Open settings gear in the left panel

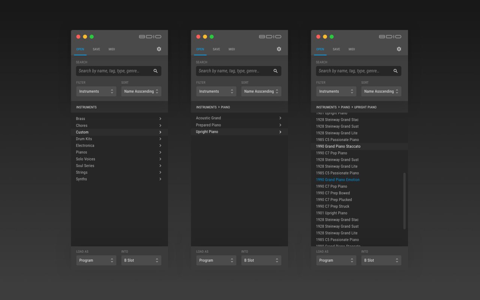click(159, 49)
